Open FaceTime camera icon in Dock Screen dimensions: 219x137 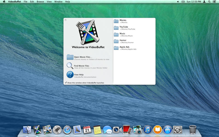[117, 130]
